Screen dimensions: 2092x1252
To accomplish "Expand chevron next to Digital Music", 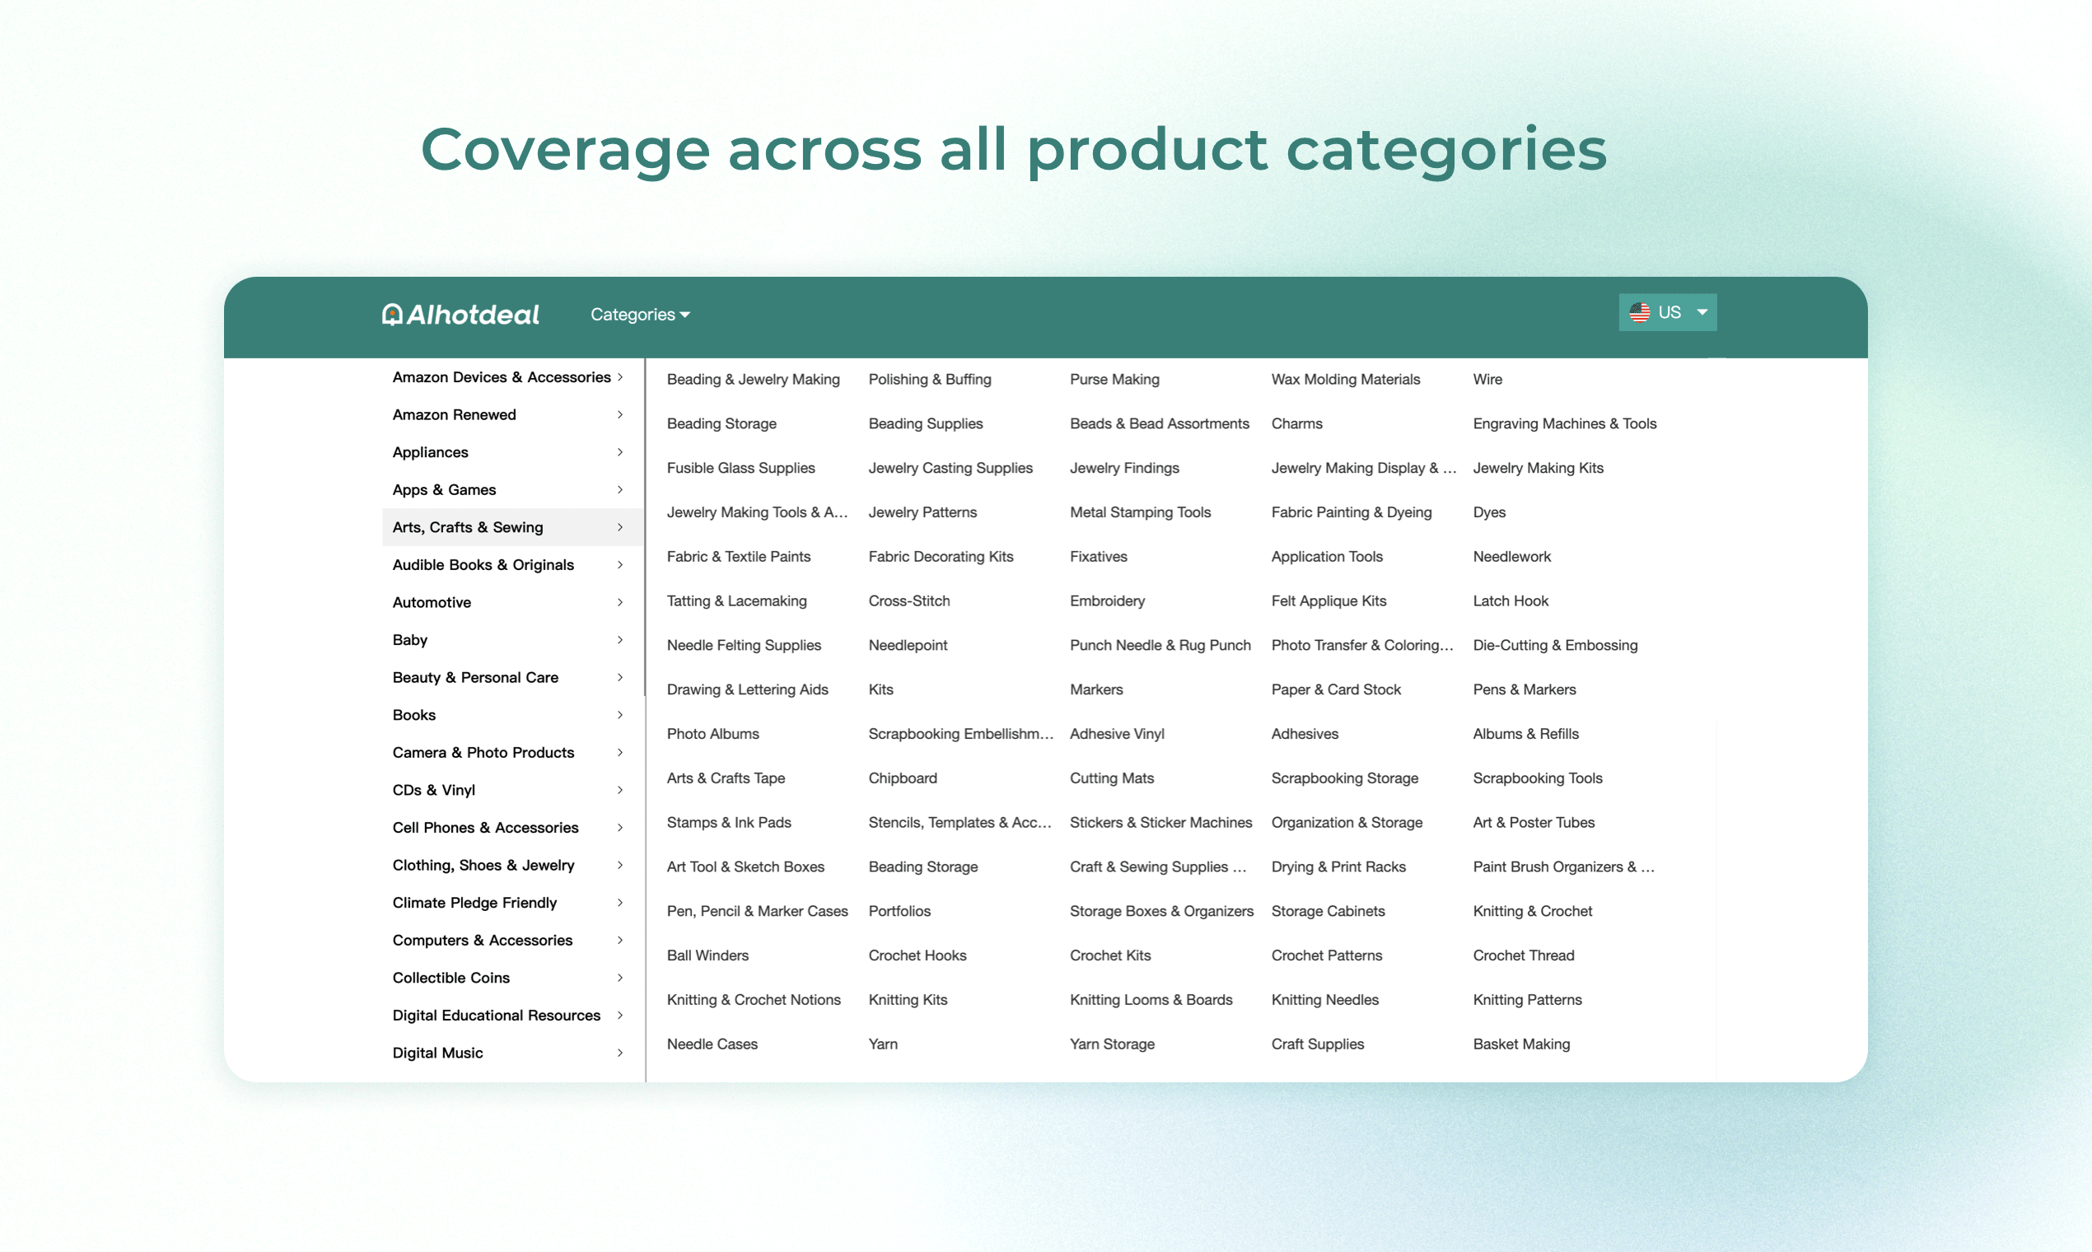I will click(620, 1053).
